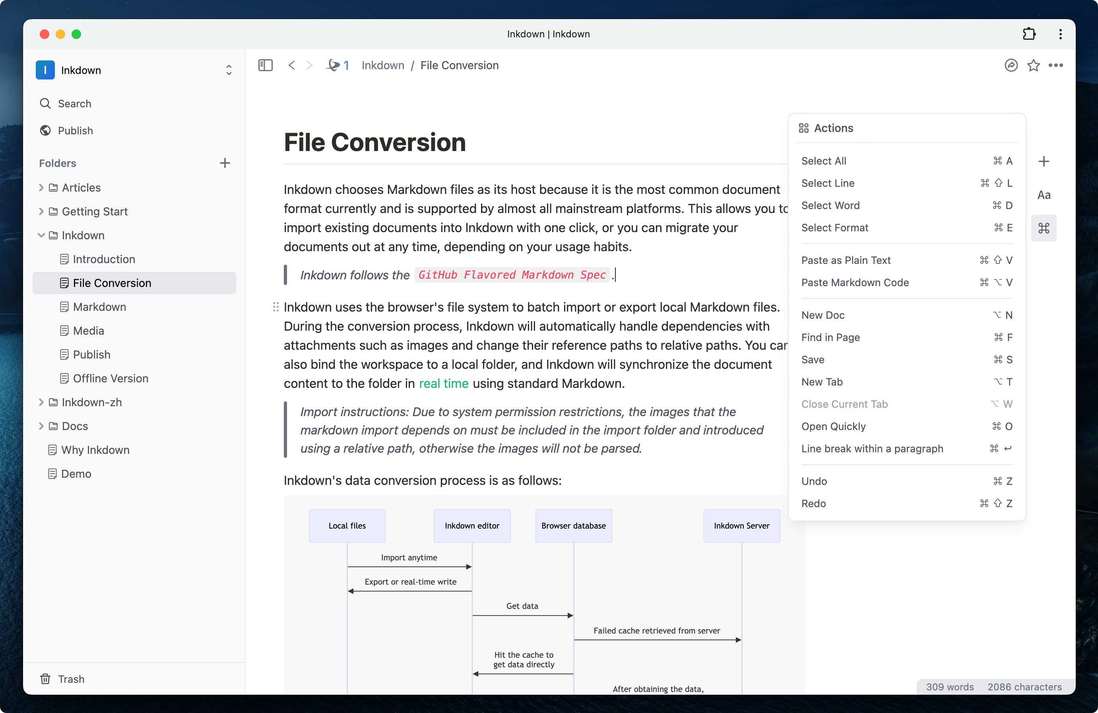Click the 309 words status counter
The height and width of the screenshot is (713, 1098).
click(x=949, y=687)
